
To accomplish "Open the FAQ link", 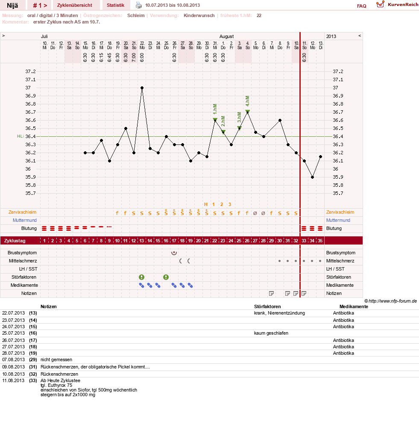I will point(362,6).
